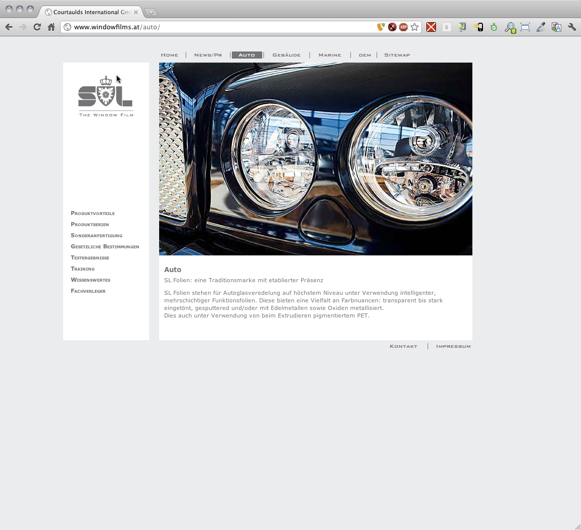Open the Gebäude navigation item

(286, 55)
